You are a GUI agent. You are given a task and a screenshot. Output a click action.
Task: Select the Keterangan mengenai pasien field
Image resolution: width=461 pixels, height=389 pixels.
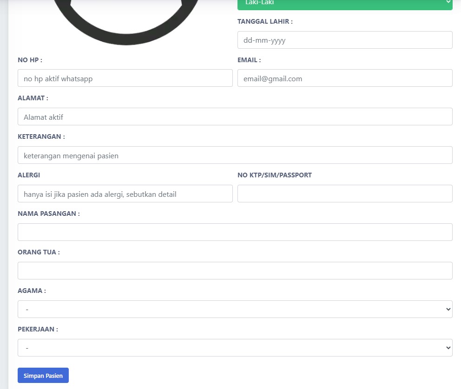[x=235, y=155]
